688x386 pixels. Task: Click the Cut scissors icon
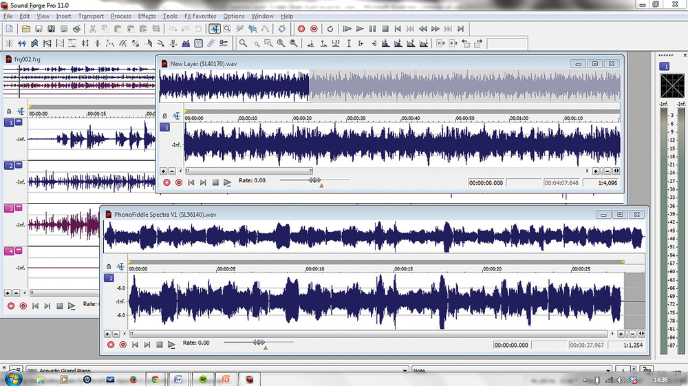click(x=93, y=29)
